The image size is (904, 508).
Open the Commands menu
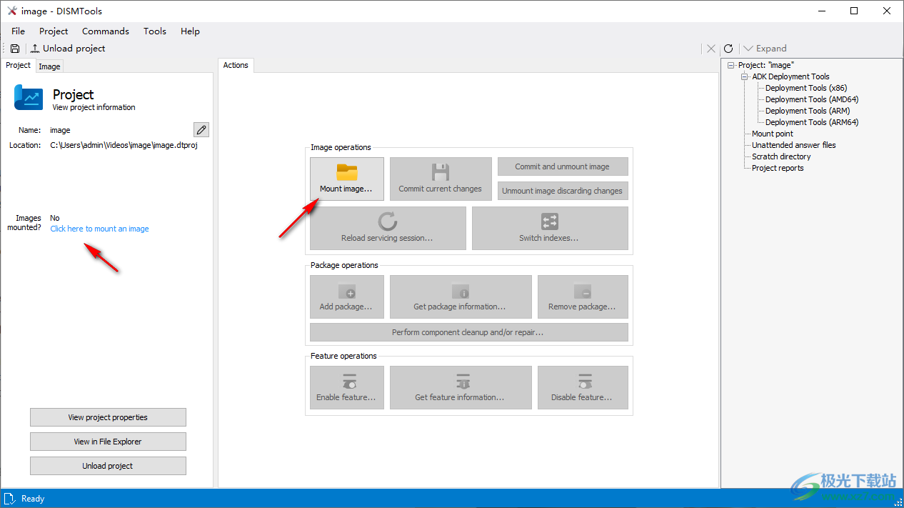click(x=106, y=31)
